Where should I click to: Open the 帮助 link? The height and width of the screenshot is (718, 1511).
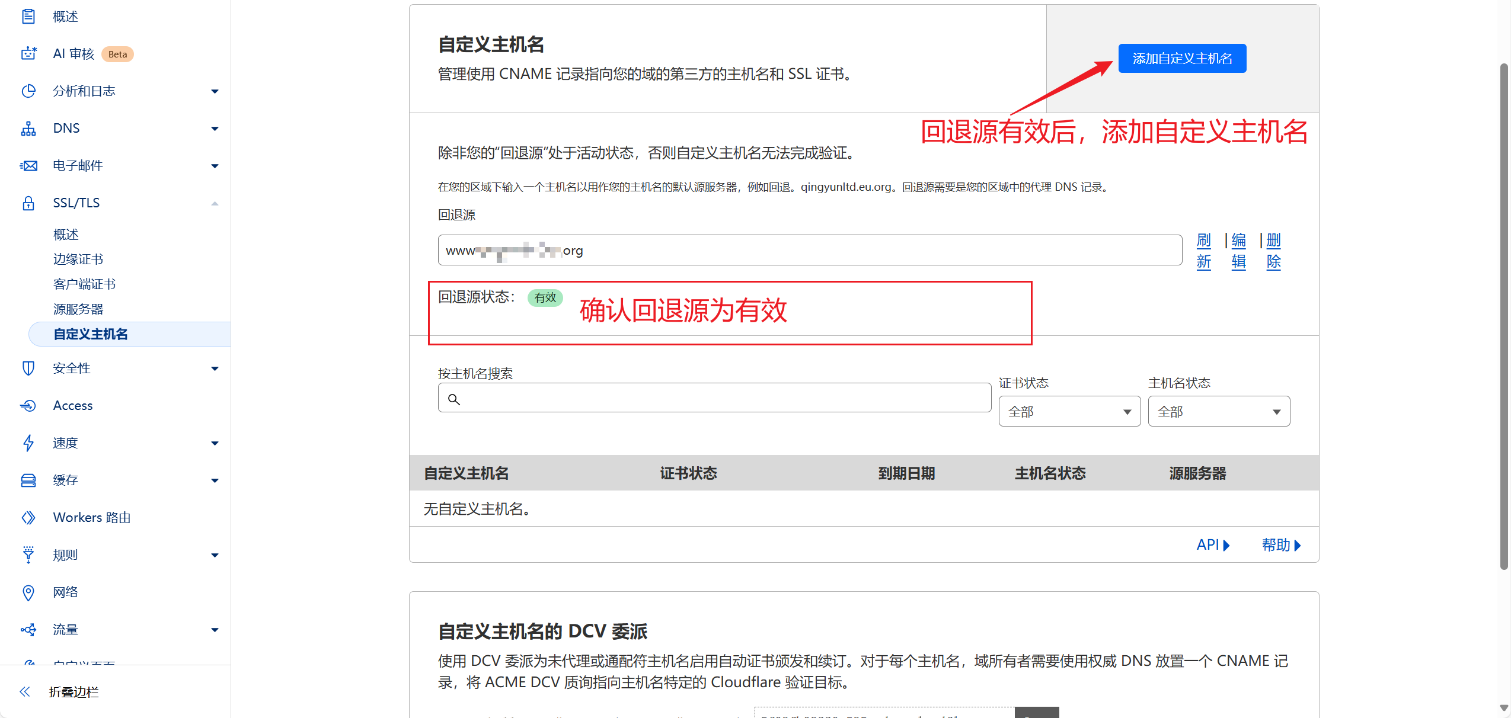[x=1282, y=545]
